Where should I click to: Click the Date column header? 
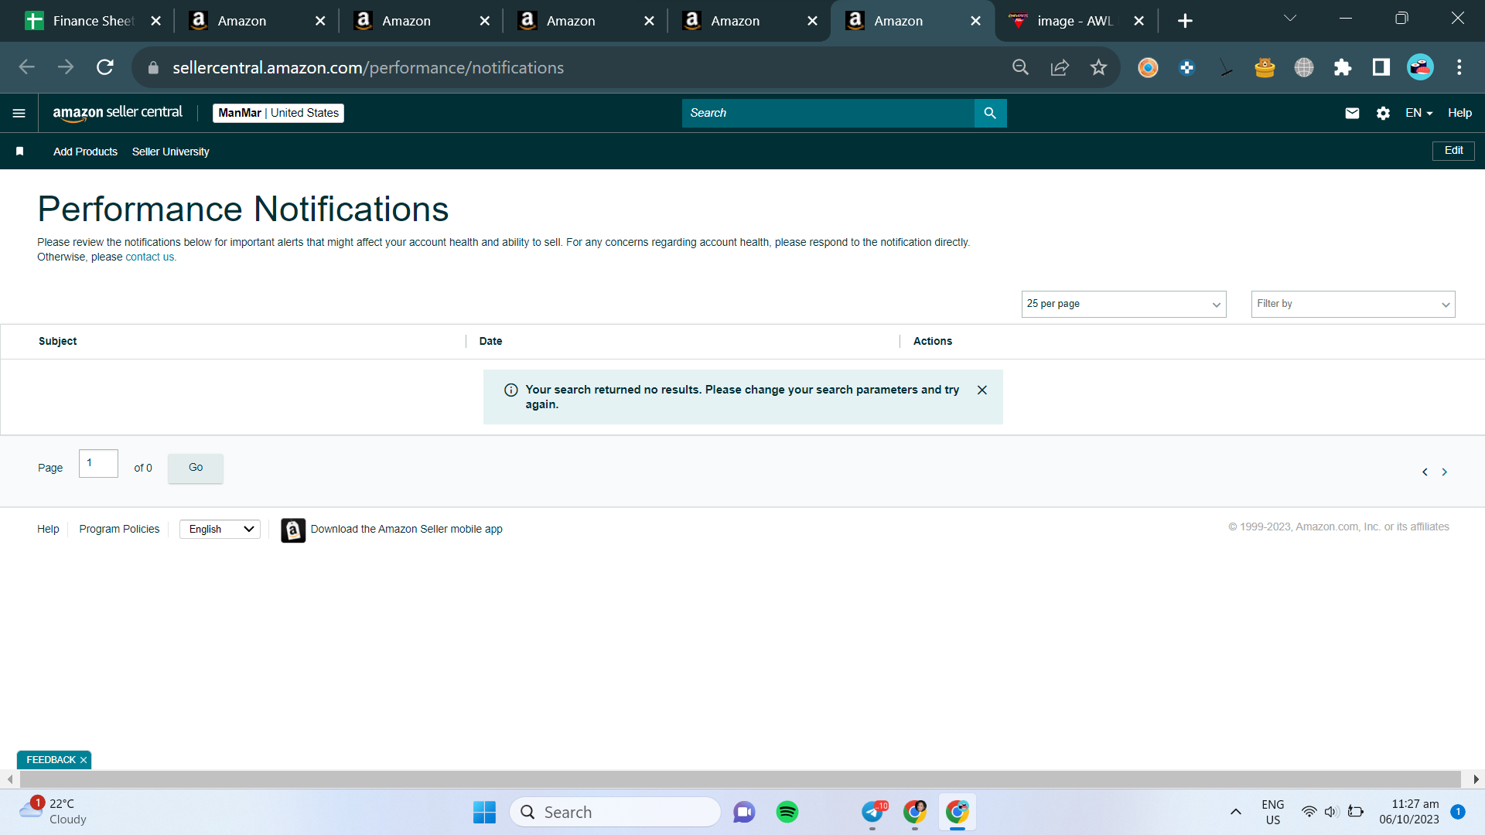(490, 341)
